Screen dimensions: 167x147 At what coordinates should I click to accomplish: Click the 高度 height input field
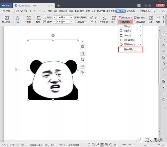(x=61, y=17)
